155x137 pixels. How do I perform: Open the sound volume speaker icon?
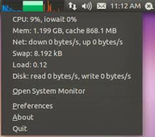pyautogui.click(x=87, y=6)
